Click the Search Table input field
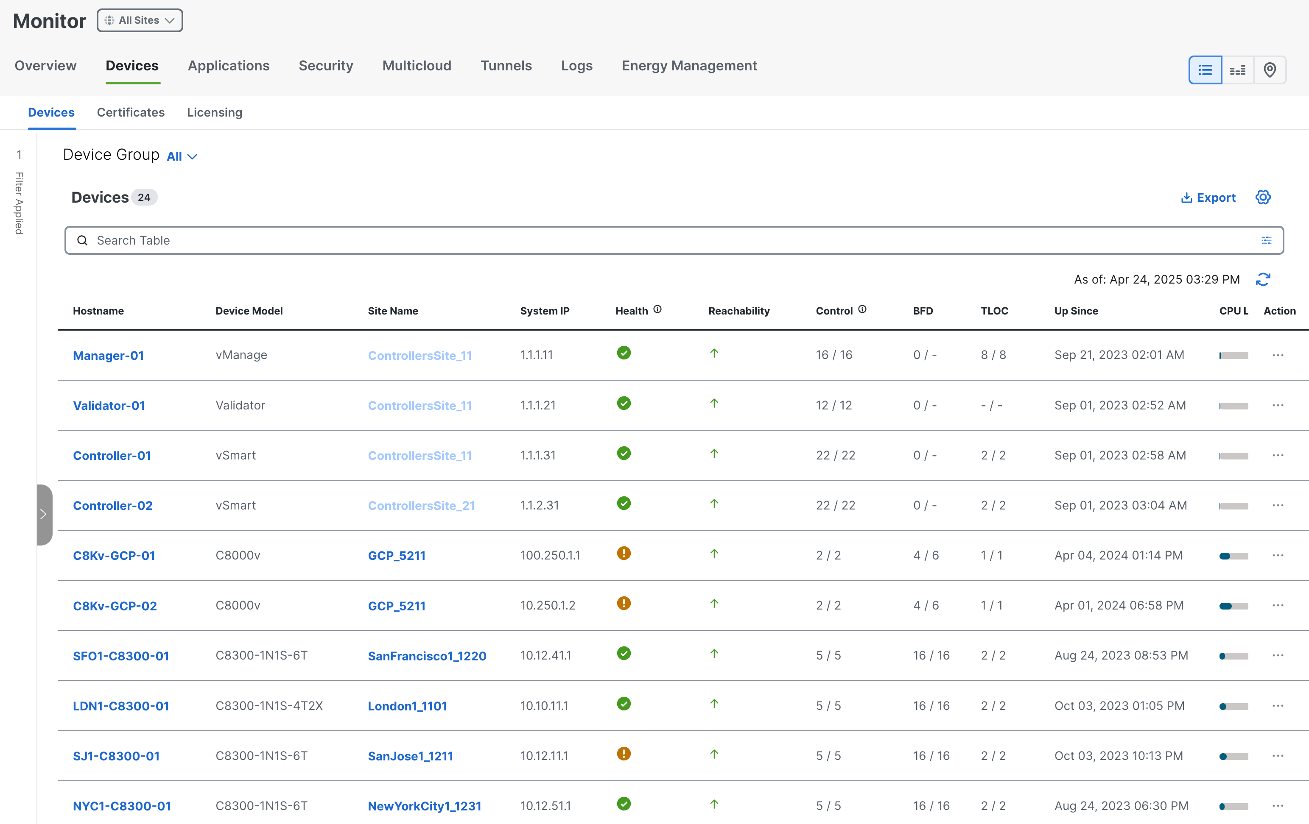 pos(674,240)
